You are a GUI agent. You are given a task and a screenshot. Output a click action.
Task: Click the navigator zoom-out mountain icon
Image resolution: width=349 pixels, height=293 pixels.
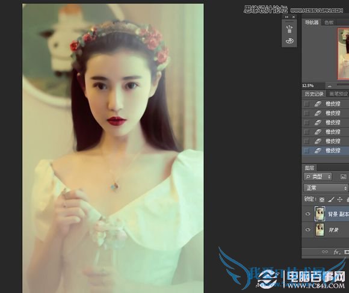[329, 86]
